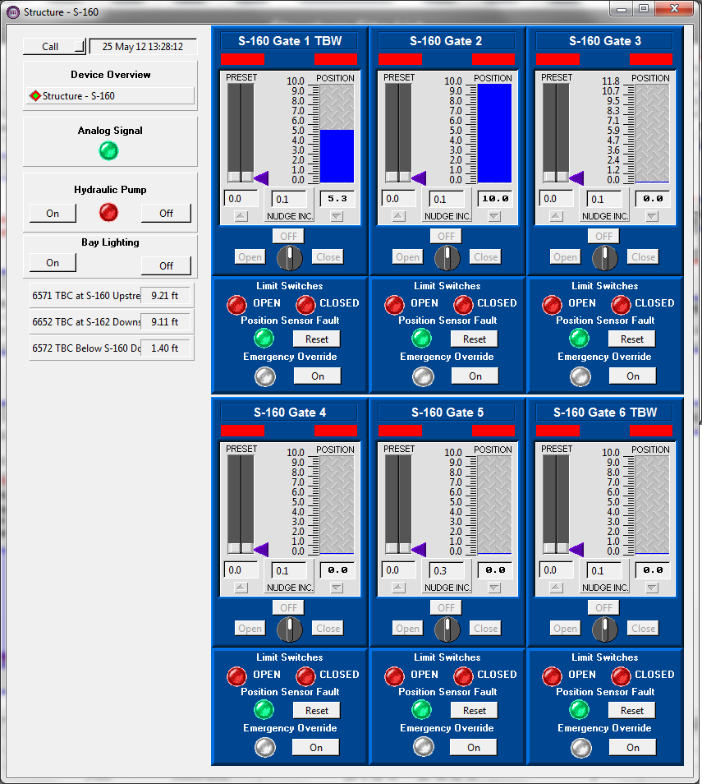Click the OFF button for Gate 4
The height and width of the screenshot is (784, 702).
click(288, 607)
